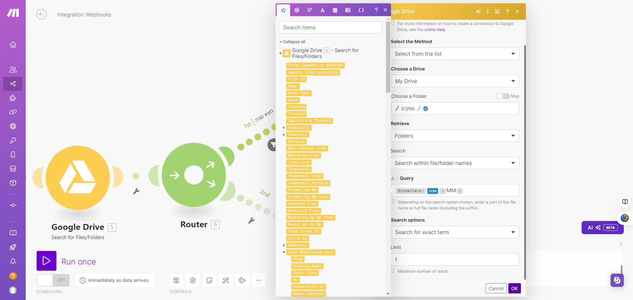Switch to the Math functions tab
Image resolution: width=633 pixels, height=300 pixels.
310,10
